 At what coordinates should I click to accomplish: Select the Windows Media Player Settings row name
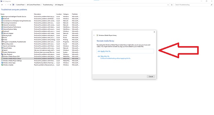tap(13, 61)
